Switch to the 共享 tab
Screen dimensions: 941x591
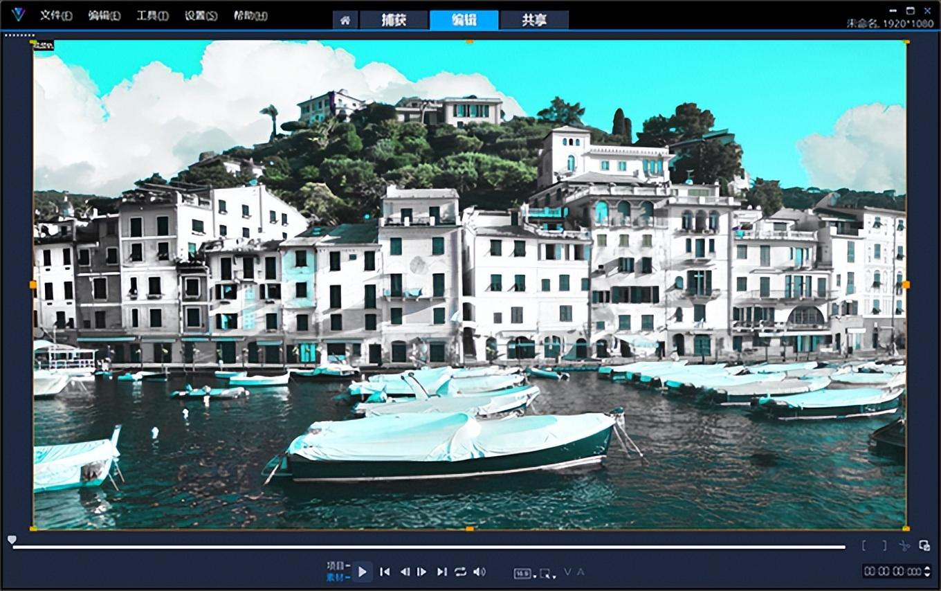[x=534, y=20]
